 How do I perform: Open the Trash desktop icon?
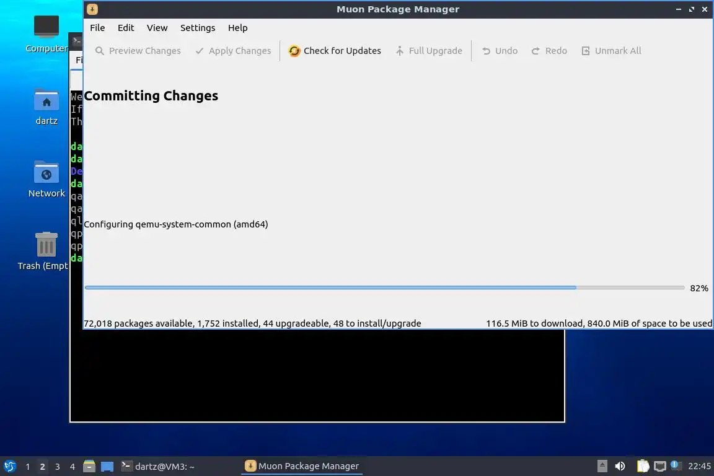pos(45,252)
